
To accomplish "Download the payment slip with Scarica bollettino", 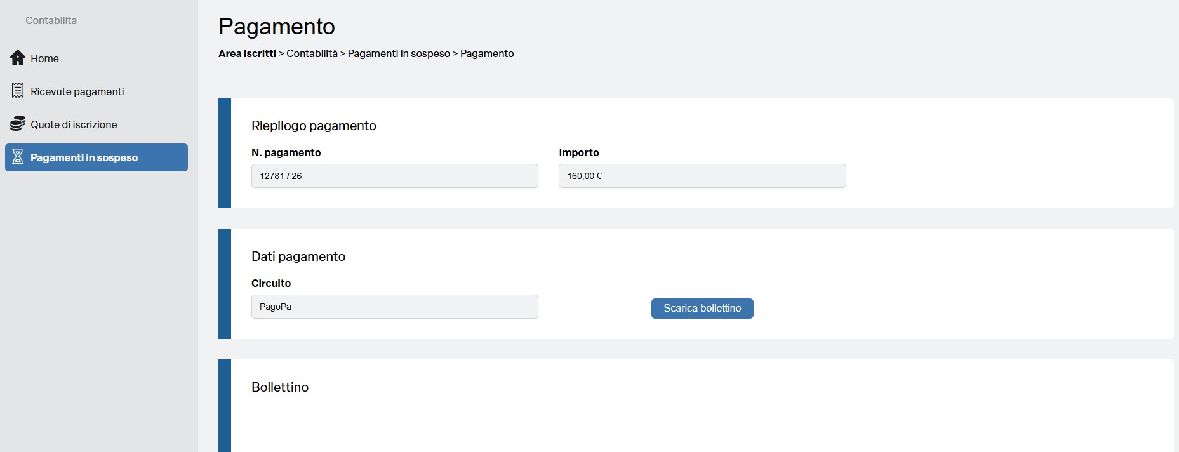I will pos(702,308).
